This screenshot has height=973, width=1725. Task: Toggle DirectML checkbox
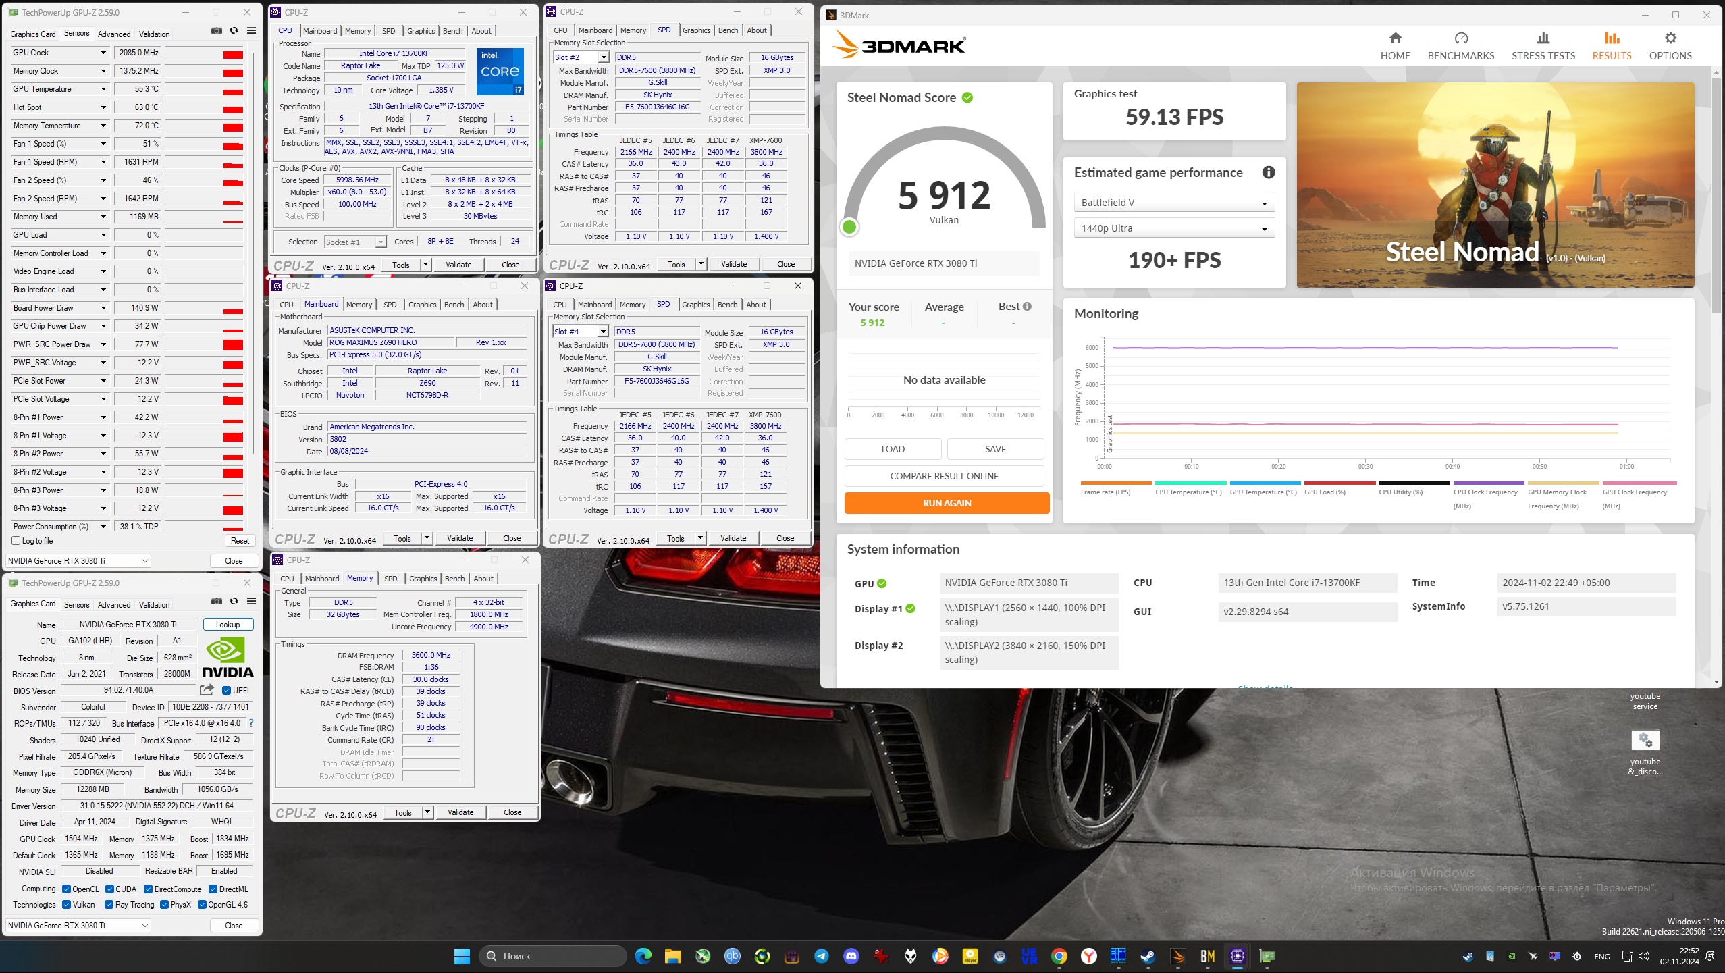pyautogui.click(x=213, y=889)
